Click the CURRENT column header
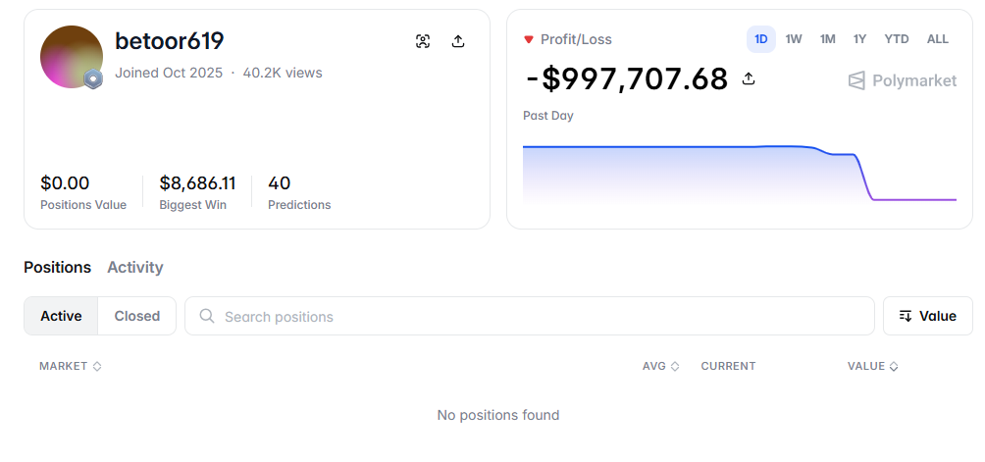The height and width of the screenshot is (462, 985). pos(728,366)
